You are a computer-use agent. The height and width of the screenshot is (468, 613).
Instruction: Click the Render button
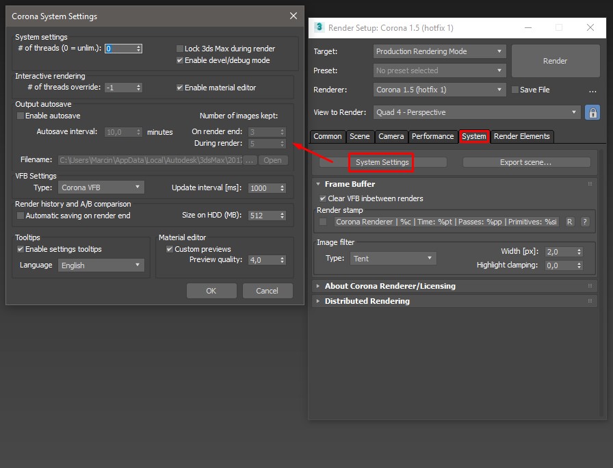555,61
